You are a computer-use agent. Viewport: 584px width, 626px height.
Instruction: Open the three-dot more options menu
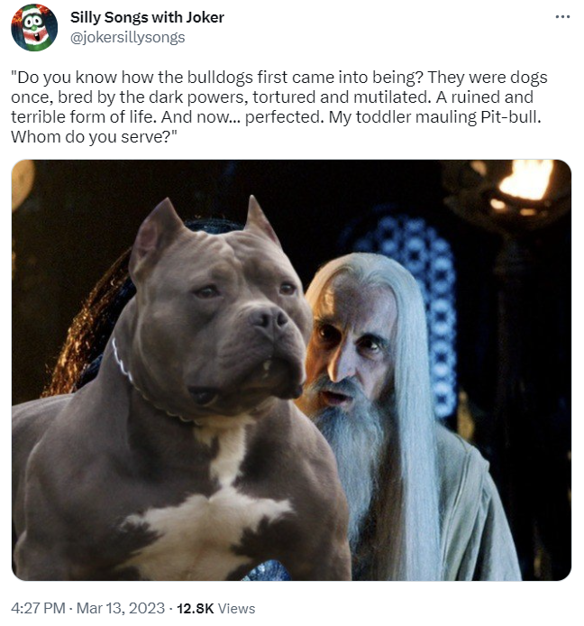coord(562,17)
